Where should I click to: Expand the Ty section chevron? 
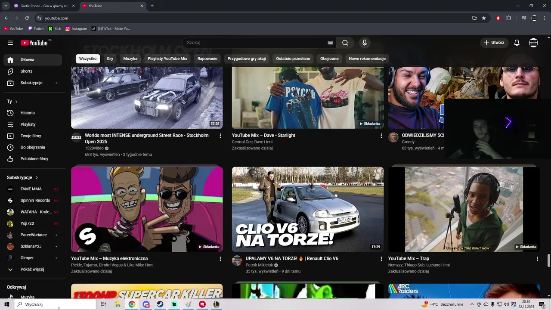pos(16,102)
